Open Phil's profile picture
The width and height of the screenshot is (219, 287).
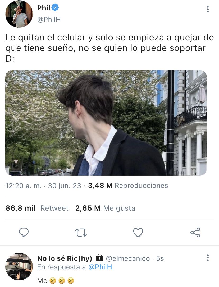tap(19, 14)
